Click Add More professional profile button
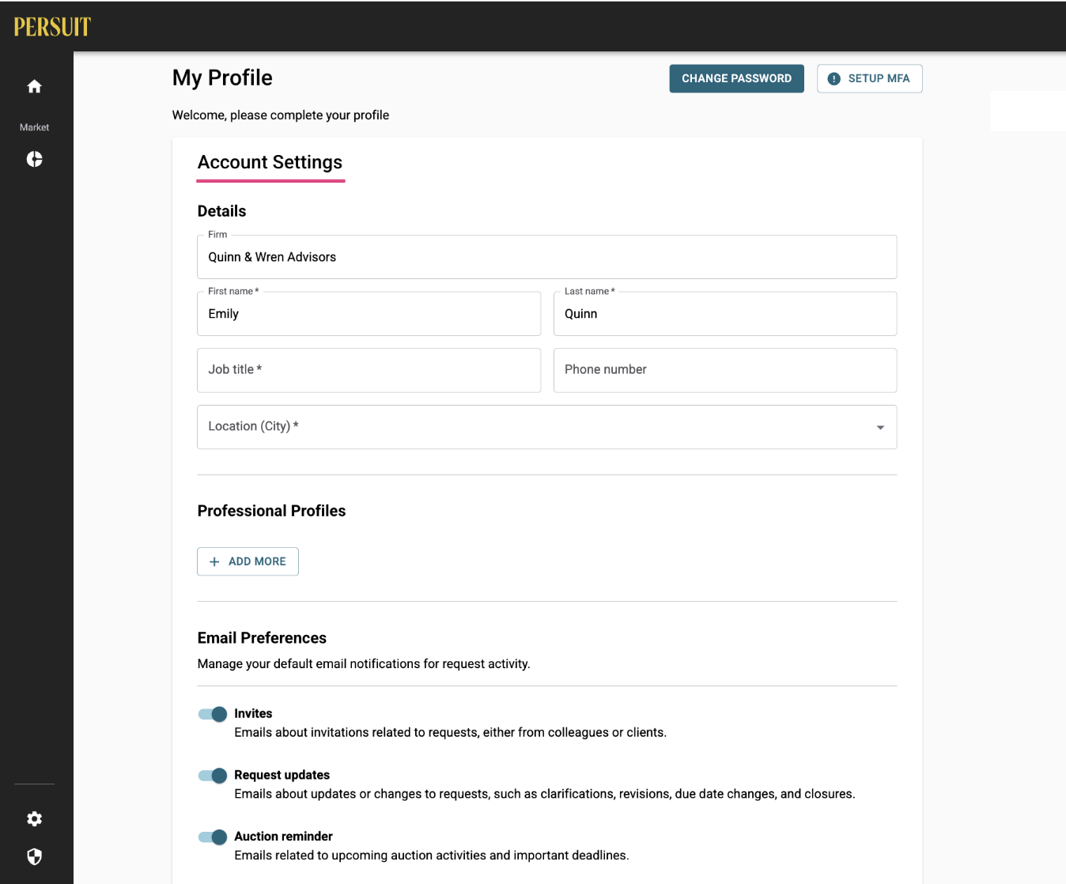 [248, 561]
